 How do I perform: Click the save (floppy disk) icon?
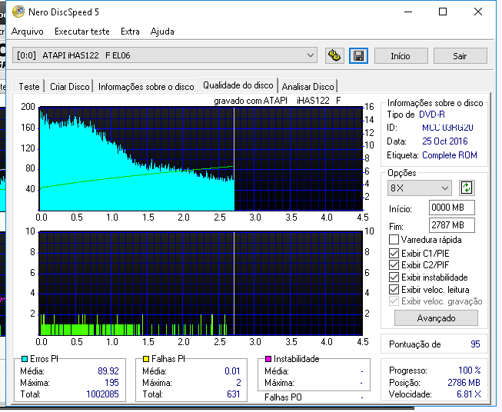click(x=358, y=55)
